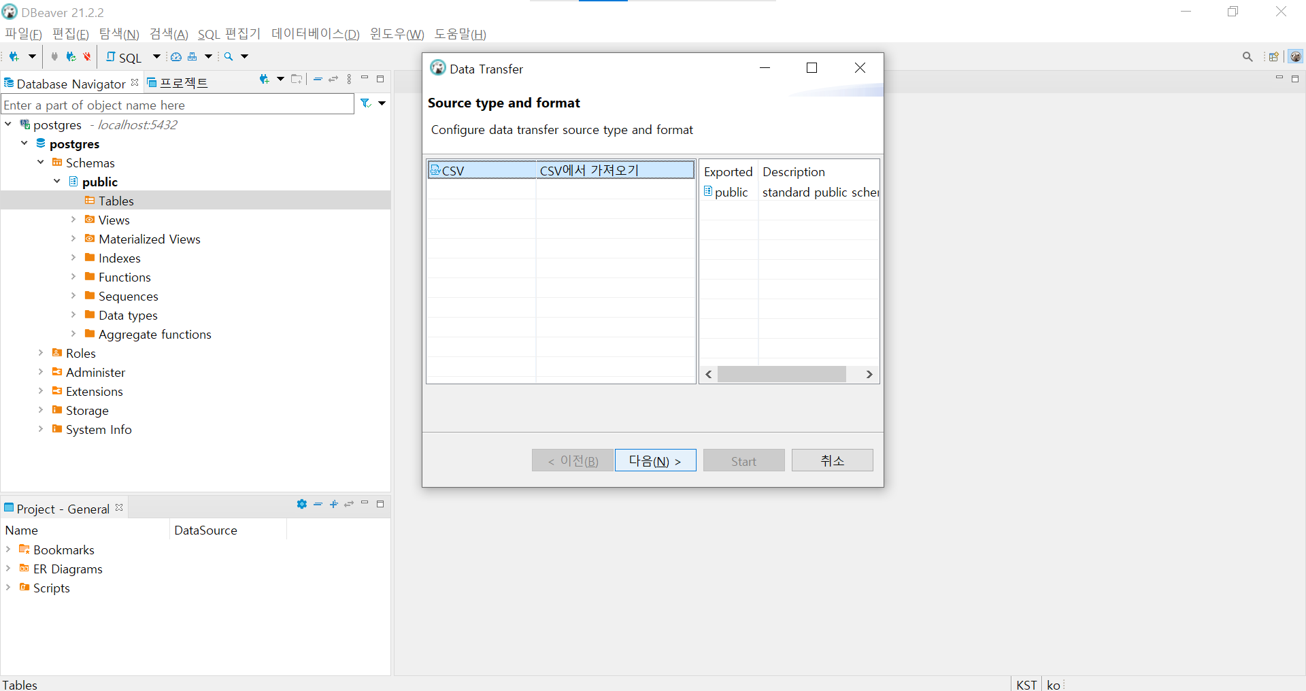Viewport: 1306px width, 691px height.
Task: Open a new SQL editor via SQL button
Action: coord(124,57)
